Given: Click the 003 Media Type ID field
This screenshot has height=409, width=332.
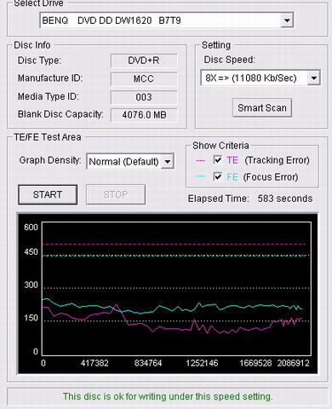Looking at the screenshot, I should coord(144,97).
